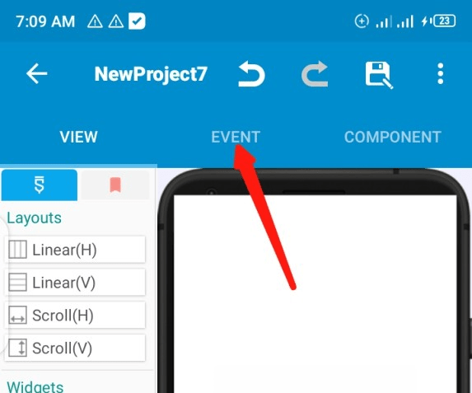The image size is (472, 393).
Task: Click the Linear(H) column grid icon
Action: (18, 250)
